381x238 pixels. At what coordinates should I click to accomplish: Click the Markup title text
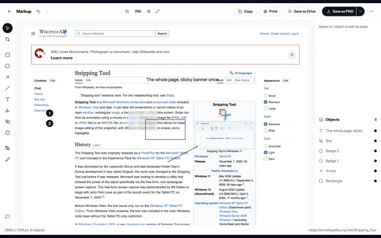pyautogui.click(x=24, y=12)
